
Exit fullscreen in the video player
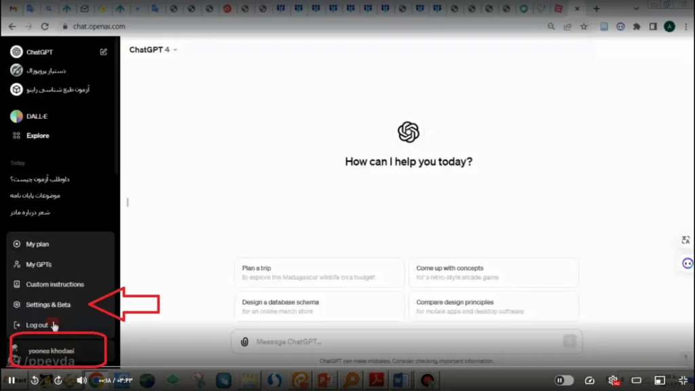tap(683, 380)
